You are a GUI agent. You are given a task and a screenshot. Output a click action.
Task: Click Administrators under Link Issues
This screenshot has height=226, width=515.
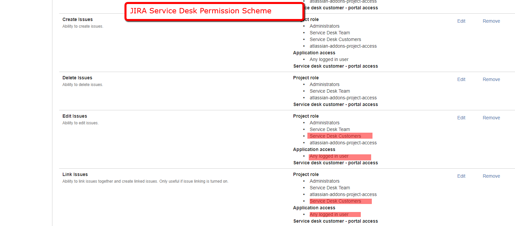(324, 181)
